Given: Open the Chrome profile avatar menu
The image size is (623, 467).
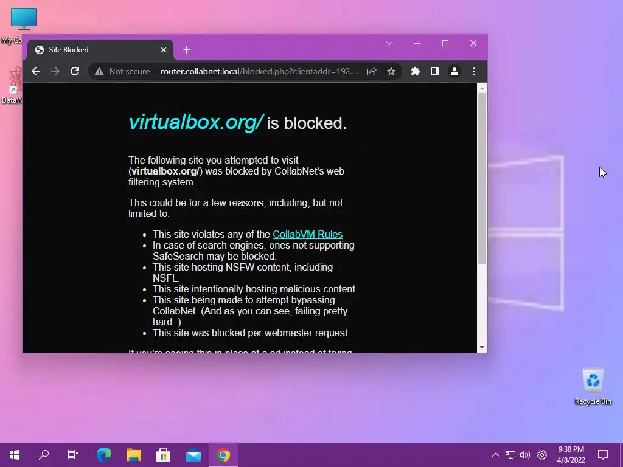Looking at the screenshot, I should [454, 72].
